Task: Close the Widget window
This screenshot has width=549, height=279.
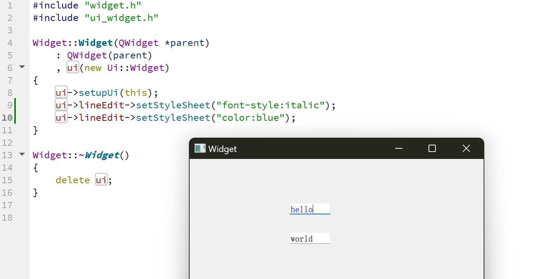Action: (x=466, y=148)
